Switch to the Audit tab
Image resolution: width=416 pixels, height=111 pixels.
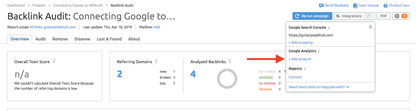pyautogui.click(x=41, y=39)
